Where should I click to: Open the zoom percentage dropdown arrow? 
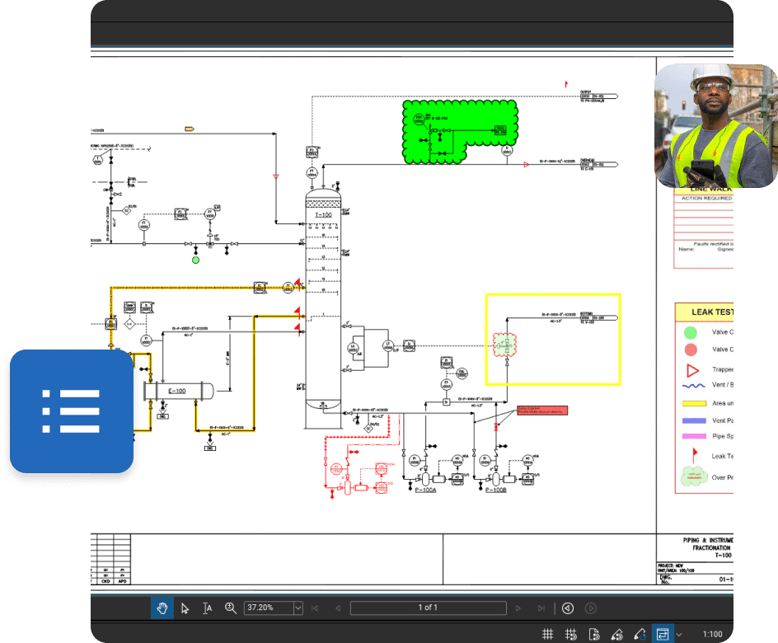click(298, 608)
